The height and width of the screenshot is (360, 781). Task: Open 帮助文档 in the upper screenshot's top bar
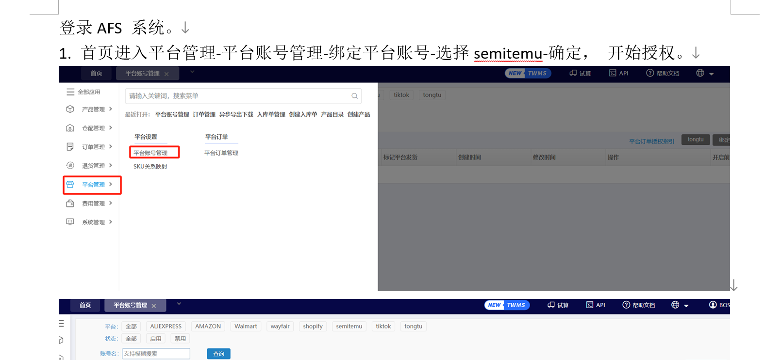pyautogui.click(x=663, y=73)
